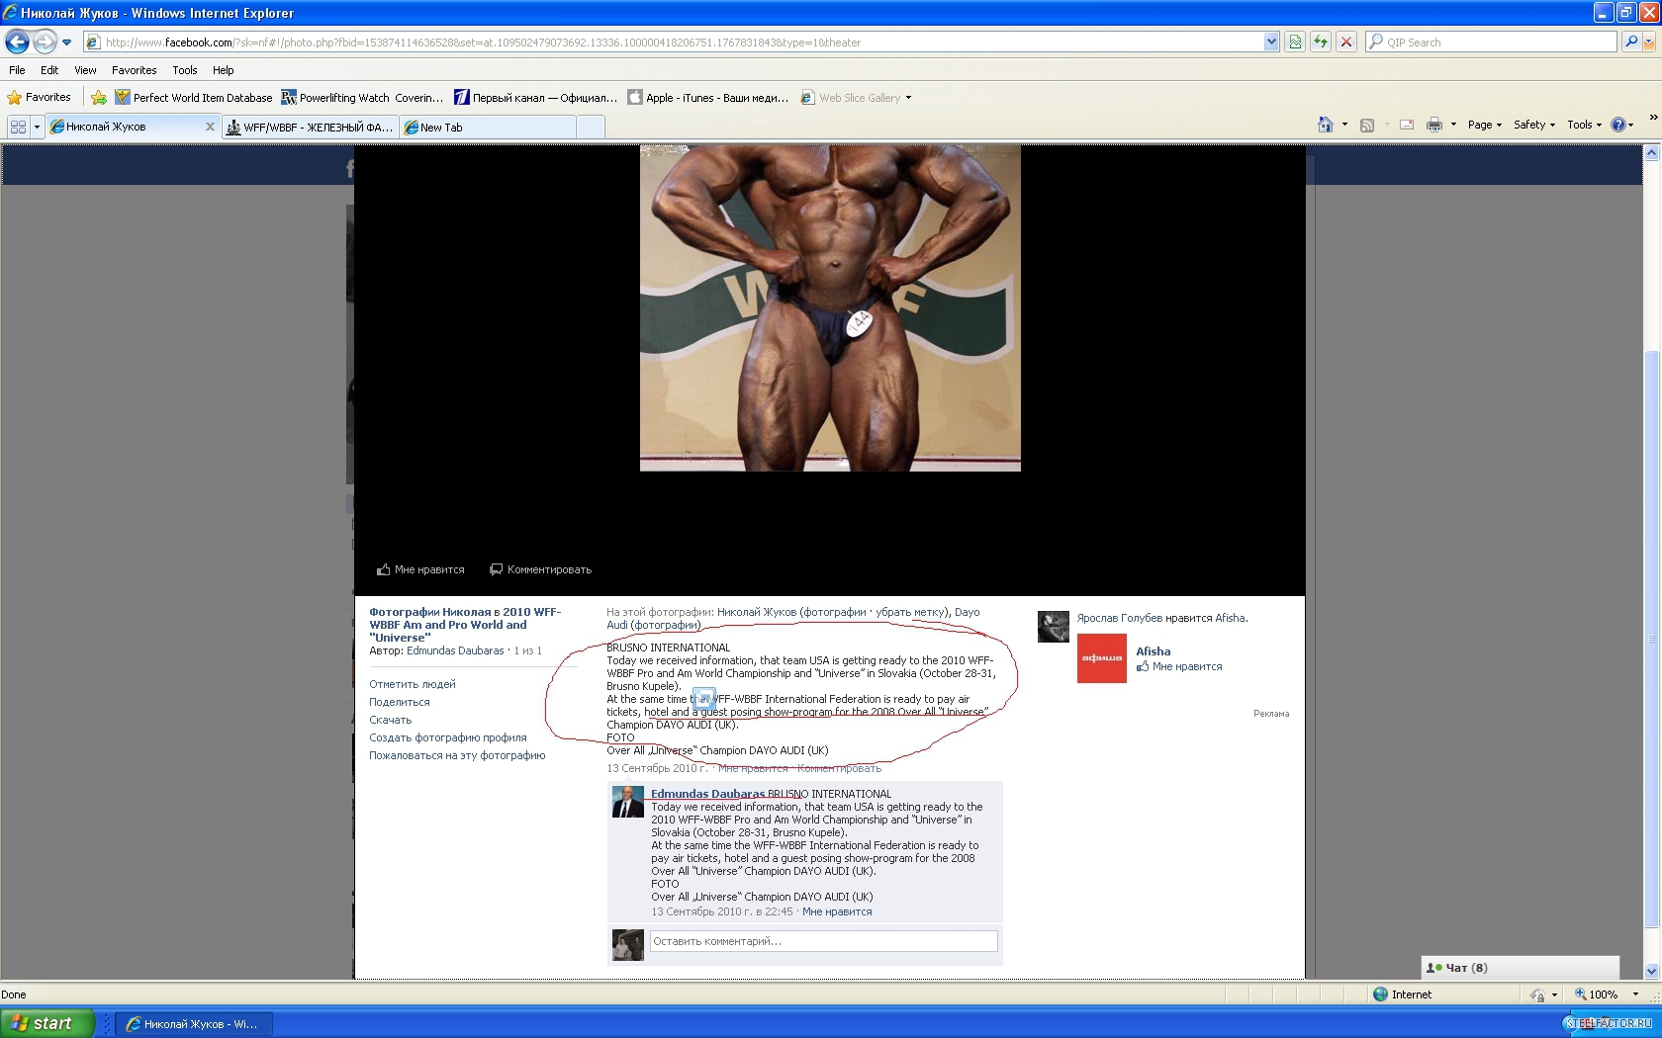The height and width of the screenshot is (1038, 1662).
Task: Switch to the WFF/WBBF tab
Action: pos(311,128)
